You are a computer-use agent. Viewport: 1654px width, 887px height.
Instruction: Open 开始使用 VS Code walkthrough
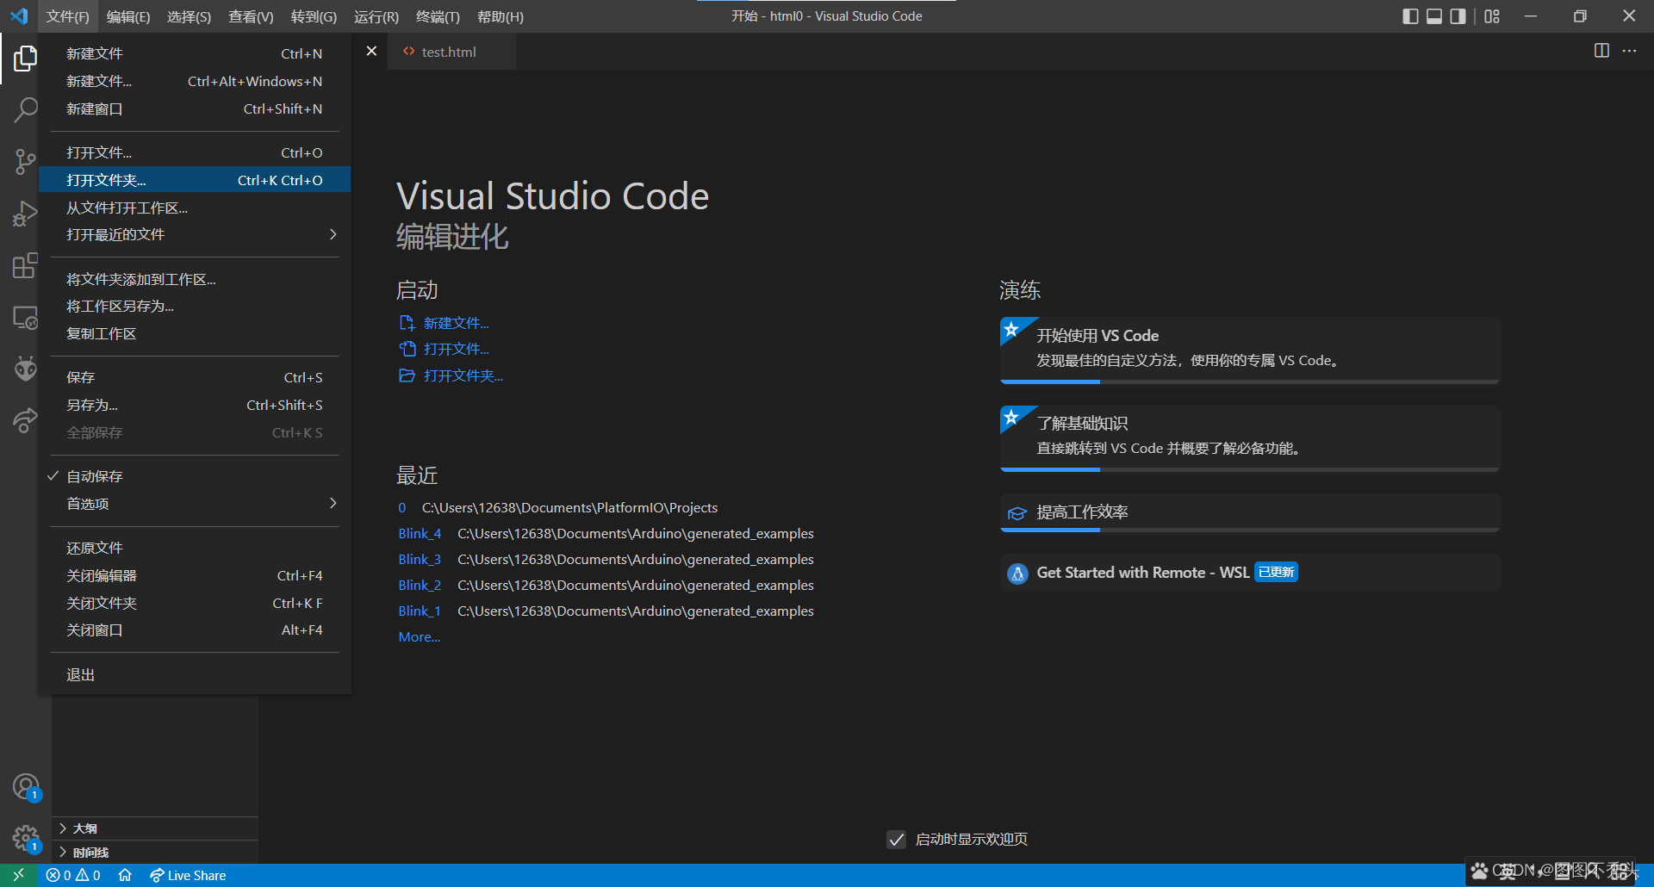[1250, 349]
